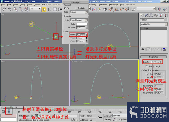Screen dimensions: 169x122
Task: Click the Set Keys large key button
Action: point(100,118)
